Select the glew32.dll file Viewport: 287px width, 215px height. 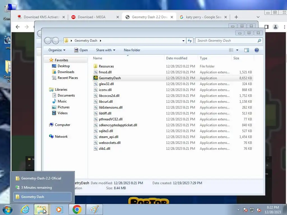106,84
